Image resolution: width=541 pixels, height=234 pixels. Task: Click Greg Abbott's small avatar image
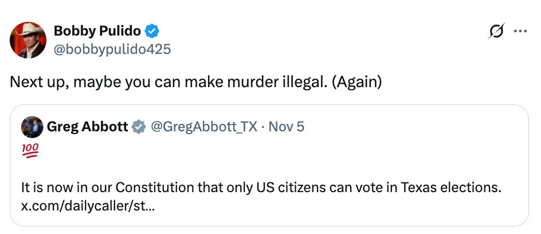pyautogui.click(x=32, y=126)
